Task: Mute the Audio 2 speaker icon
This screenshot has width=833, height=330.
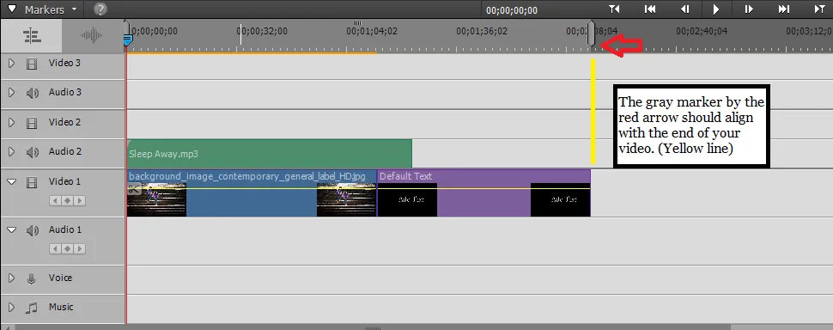Action: point(33,153)
